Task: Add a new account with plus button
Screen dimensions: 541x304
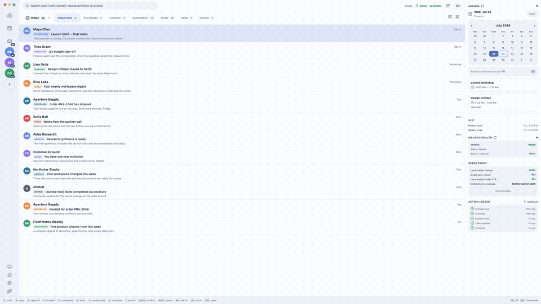Action: (x=10, y=84)
